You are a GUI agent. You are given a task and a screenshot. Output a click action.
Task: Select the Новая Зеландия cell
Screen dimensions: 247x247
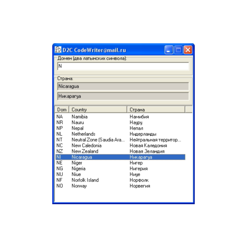147,151
